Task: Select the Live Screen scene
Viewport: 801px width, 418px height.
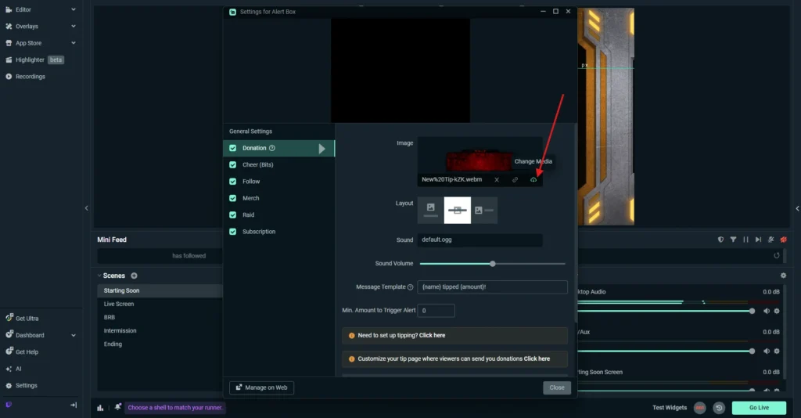Action: (x=119, y=304)
